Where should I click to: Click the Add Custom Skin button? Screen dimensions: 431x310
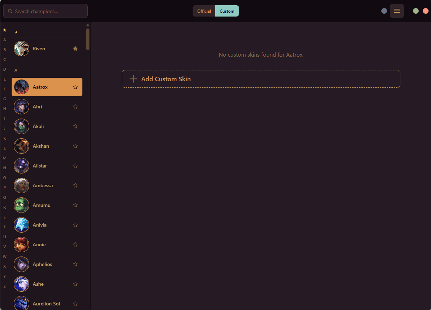pyautogui.click(x=261, y=79)
